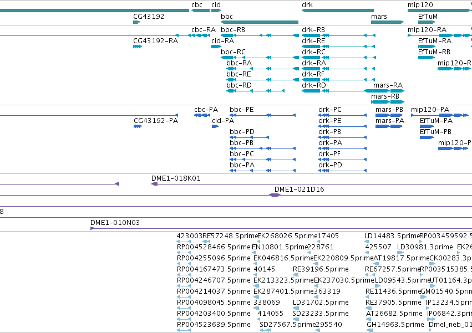
Task: Select the drk-RC transcript label
Action: 313,52
